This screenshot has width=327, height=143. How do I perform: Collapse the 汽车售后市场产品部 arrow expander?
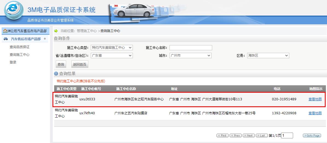pyautogui.click(x=45, y=39)
